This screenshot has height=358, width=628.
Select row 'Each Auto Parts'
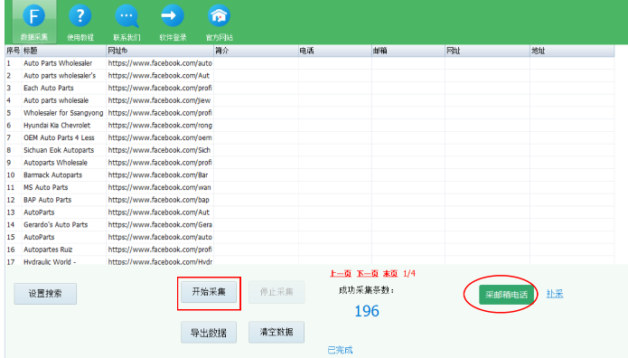(x=310, y=88)
